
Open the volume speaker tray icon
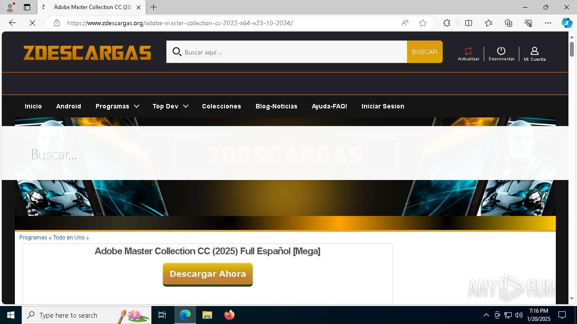coord(519,315)
